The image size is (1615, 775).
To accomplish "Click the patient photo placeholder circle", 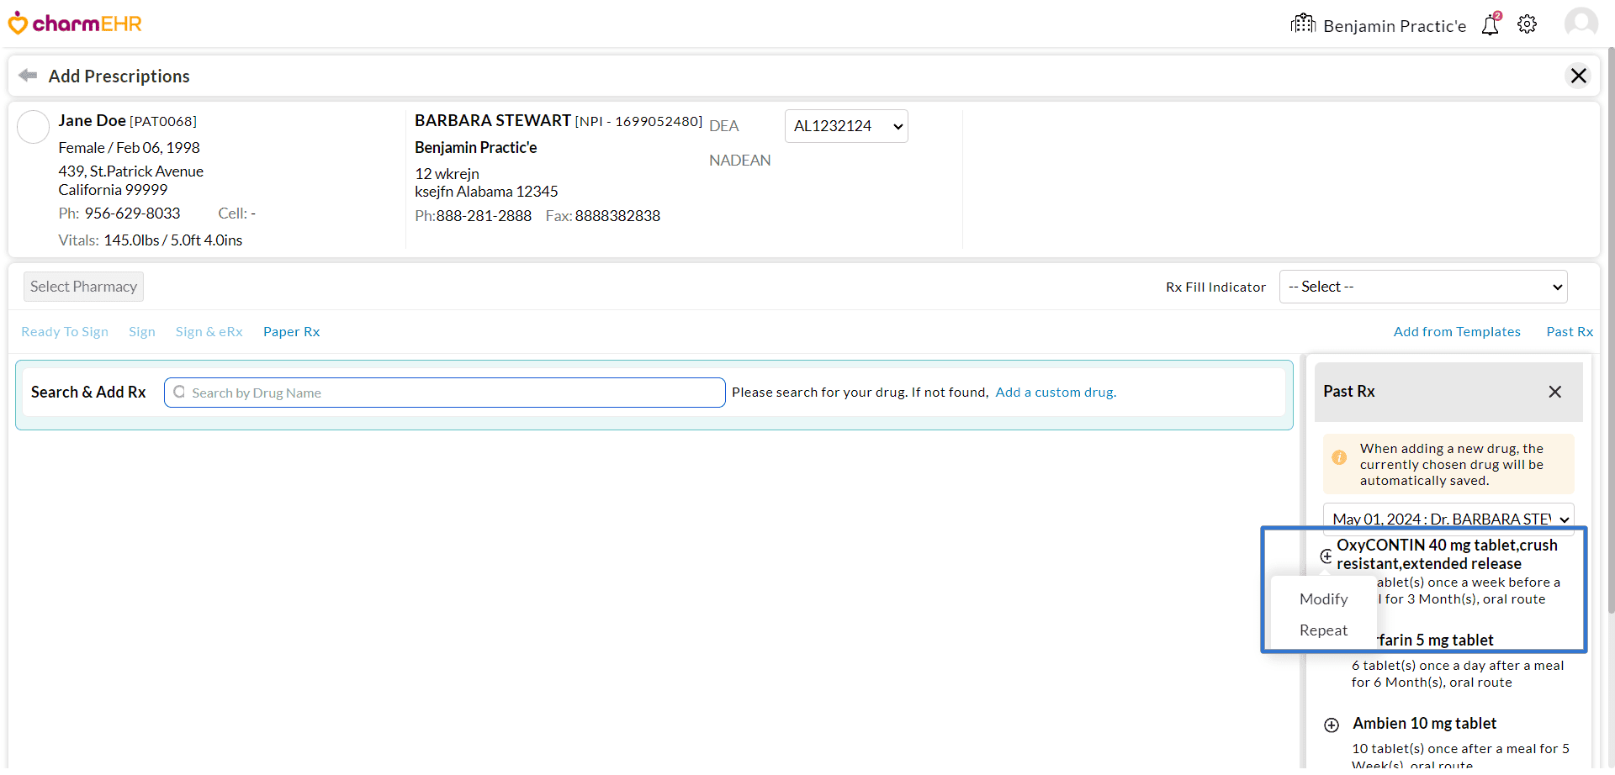I will pyautogui.click(x=34, y=127).
